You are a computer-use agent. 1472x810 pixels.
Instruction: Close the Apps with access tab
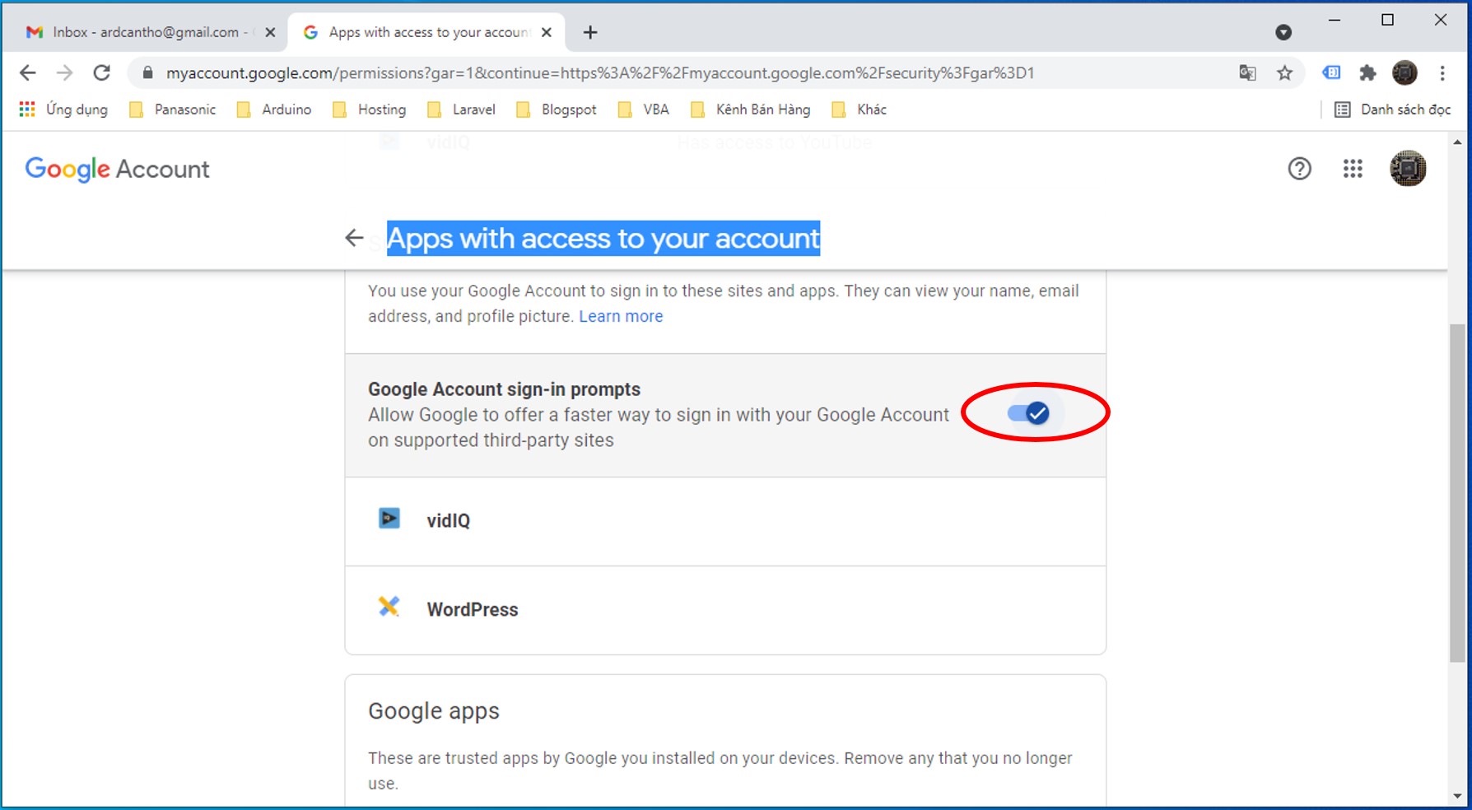[x=547, y=32]
